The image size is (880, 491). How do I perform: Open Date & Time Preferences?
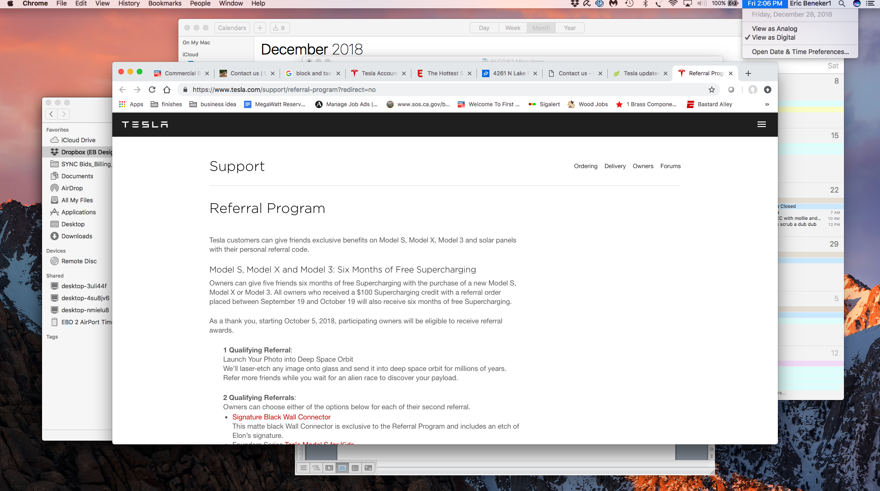click(800, 52)
